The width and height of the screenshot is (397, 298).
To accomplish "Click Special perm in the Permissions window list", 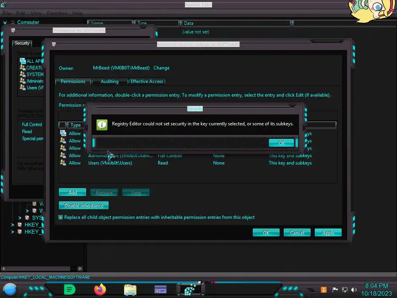I will [33, 139].
